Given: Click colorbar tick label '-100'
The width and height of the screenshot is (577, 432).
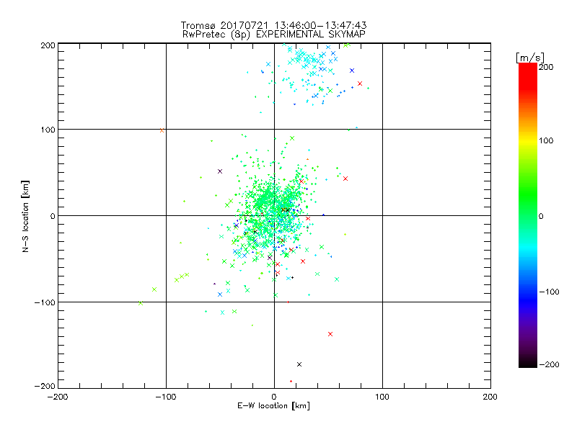Looking at the screenshot, I should tap(549, 292).
